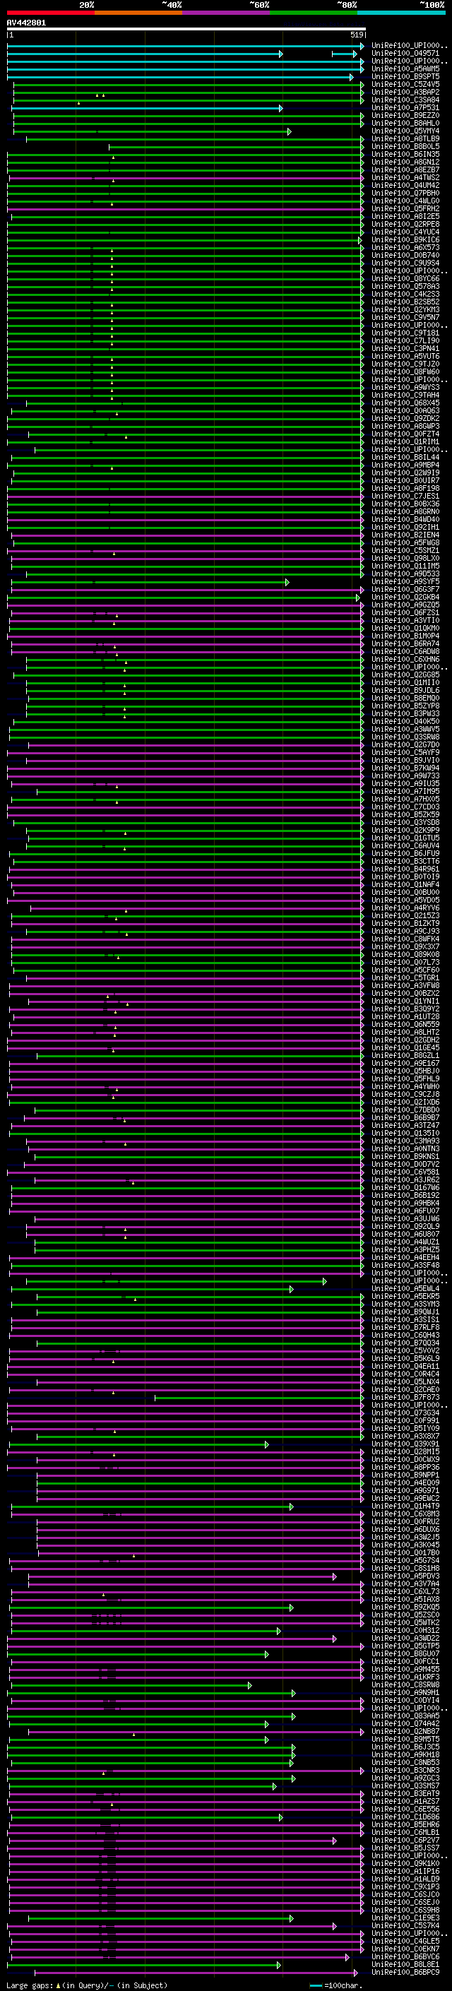Select the UniRef100_C4K2S3 label
Viewport: 452px width, 1991px height.
click(x=405, y=294)
